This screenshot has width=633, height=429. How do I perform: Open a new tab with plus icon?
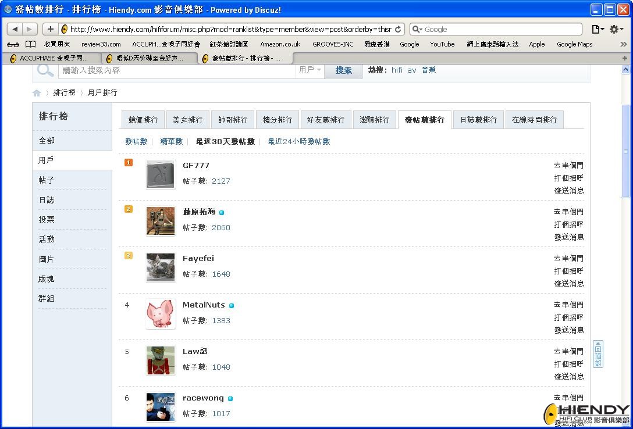[624, 58]
